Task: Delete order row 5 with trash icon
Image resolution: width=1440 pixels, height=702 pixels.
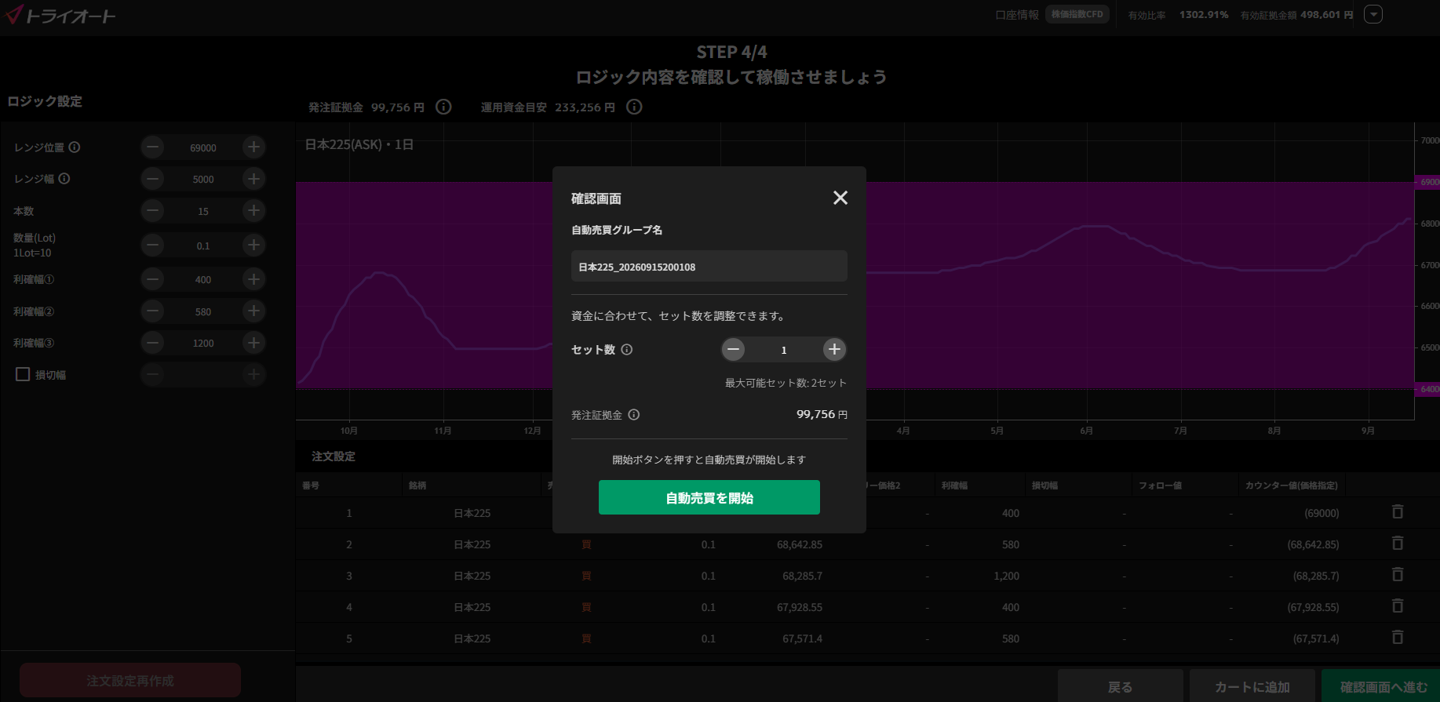Action: [1398, 638]
